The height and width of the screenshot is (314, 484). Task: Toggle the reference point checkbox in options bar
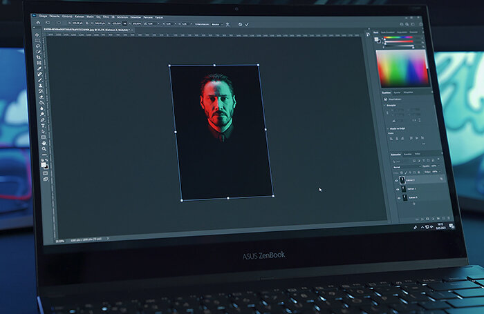coord(59,23)
